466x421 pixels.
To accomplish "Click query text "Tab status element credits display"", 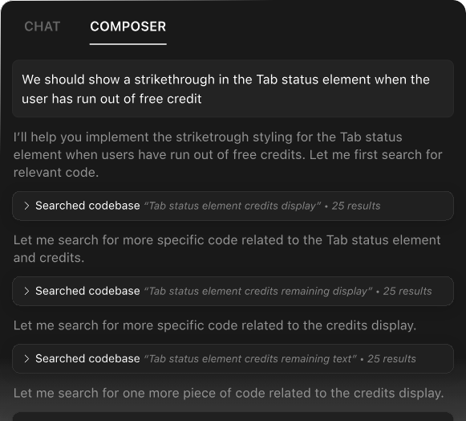I will point(233,206).
